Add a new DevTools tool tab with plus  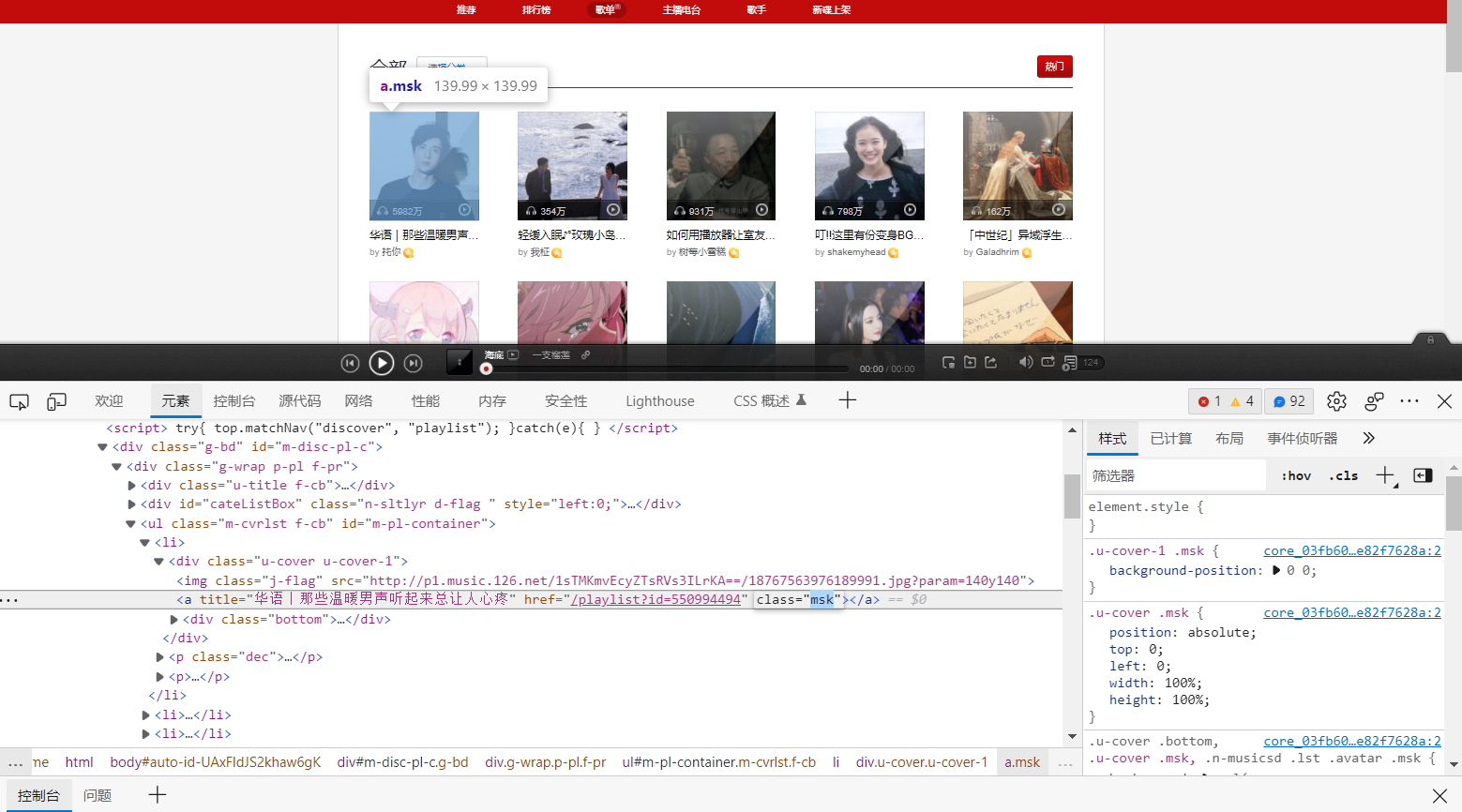pos(848,400)
